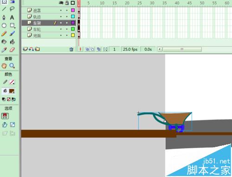This screenshot has height=177, width=232.
Task: Center the playhead frame
Action: 80,49
